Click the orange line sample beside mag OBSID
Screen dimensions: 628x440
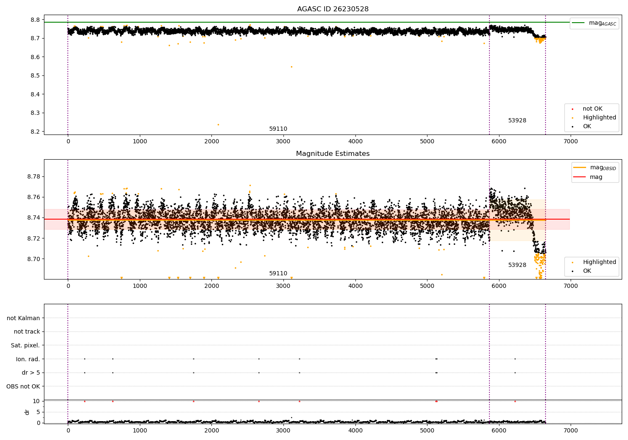click(x=579, y=168)
